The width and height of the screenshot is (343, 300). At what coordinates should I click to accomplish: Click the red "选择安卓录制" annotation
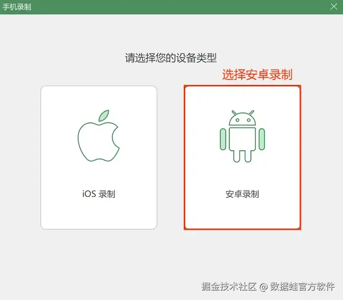[x=257, y=75]
